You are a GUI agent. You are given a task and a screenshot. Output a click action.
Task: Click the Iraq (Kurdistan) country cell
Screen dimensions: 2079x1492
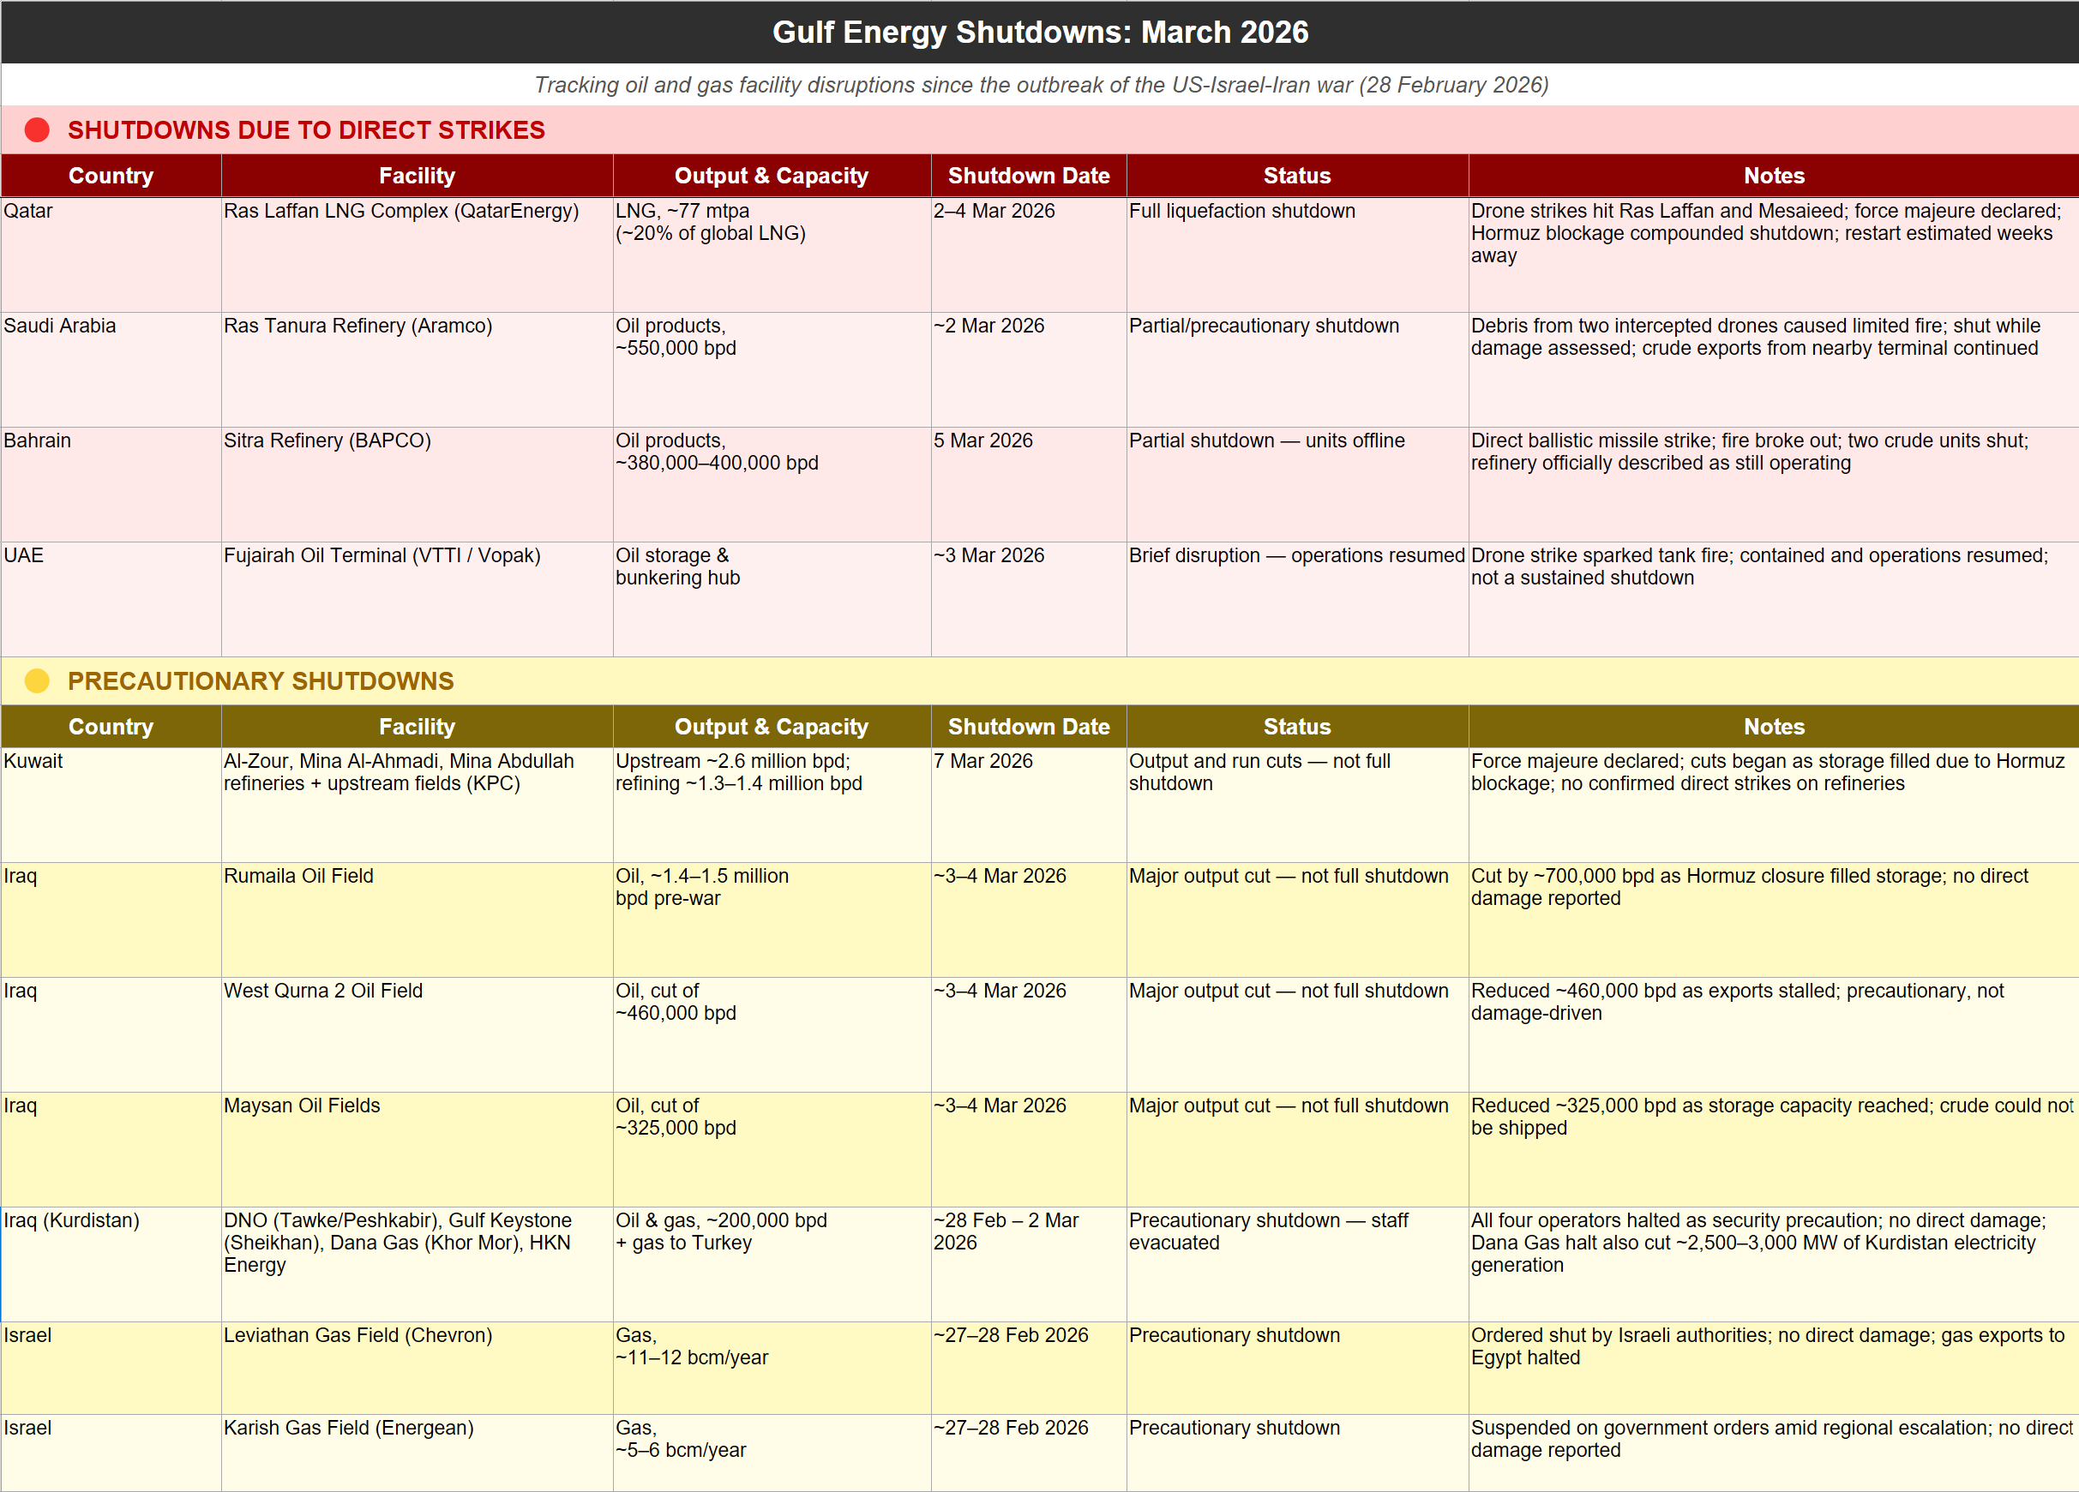[71, 1220]
